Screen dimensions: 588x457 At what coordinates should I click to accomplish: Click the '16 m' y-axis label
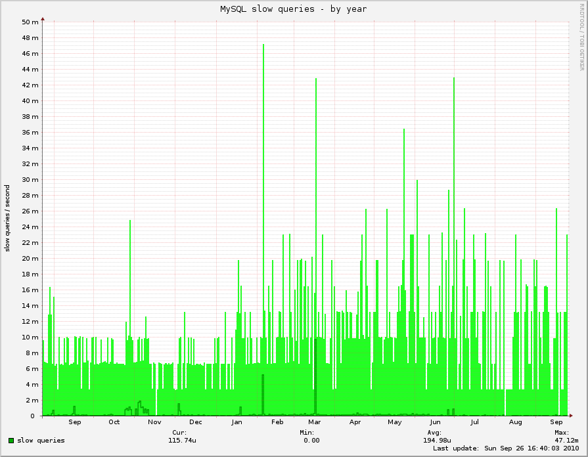[30, 290]
